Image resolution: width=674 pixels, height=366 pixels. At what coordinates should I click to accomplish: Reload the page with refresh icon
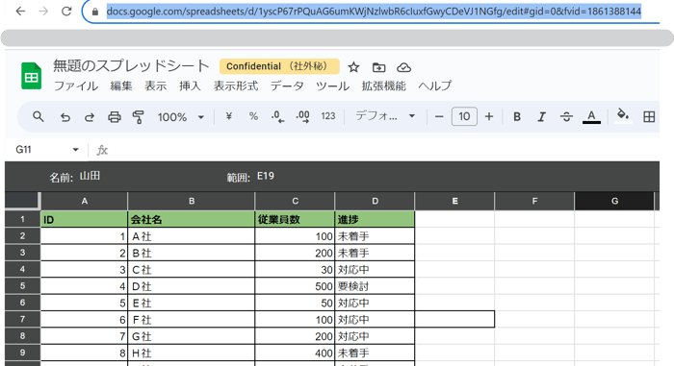tap(66, 12)
